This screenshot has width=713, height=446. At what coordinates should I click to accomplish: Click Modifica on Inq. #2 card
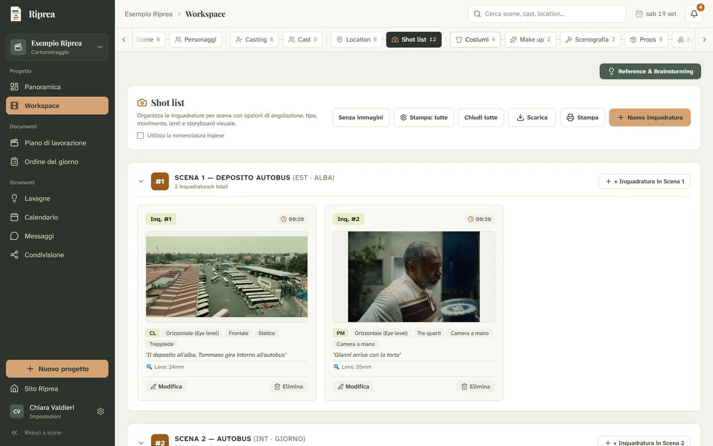(353, 387)
